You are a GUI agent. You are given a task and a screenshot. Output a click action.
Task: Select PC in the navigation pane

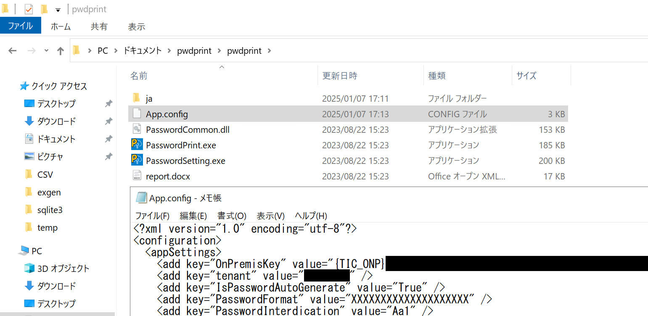pyautogui.click(x=37, y=251)
